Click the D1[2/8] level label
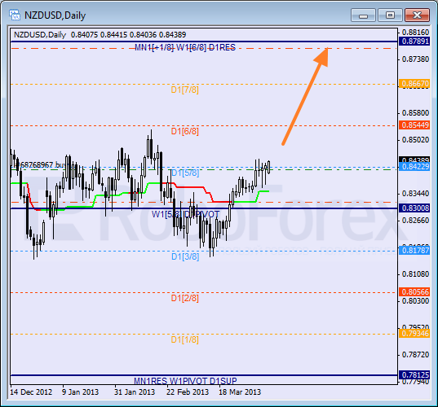This screenshot has width=438, height=407. coord(185,298)
